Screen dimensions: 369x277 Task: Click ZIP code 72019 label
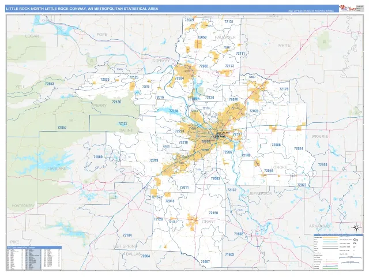153,160
